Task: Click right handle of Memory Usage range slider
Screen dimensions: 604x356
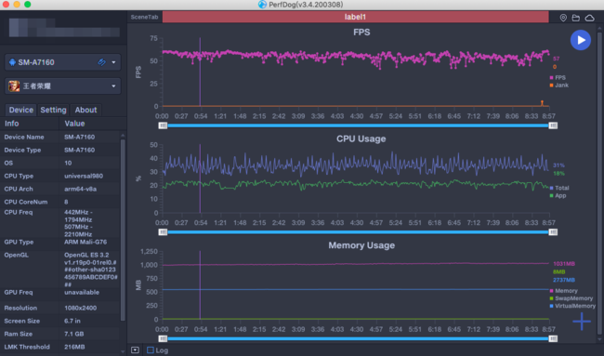Action: [553, 338]
